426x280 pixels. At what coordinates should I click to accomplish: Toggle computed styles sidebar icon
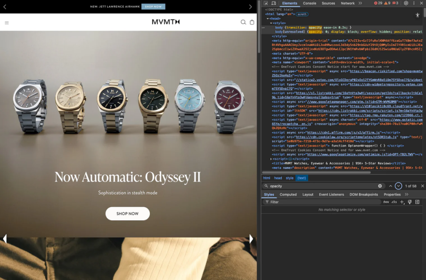pos(418,202)
